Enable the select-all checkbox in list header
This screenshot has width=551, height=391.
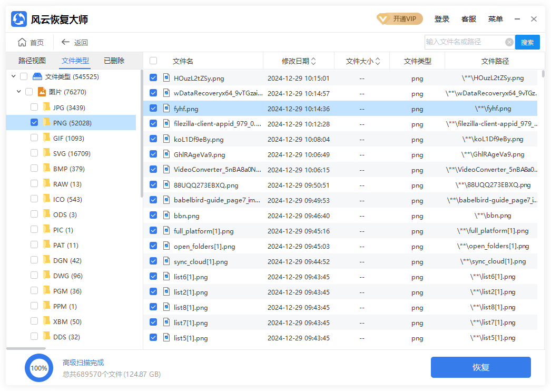pos(153,60)
